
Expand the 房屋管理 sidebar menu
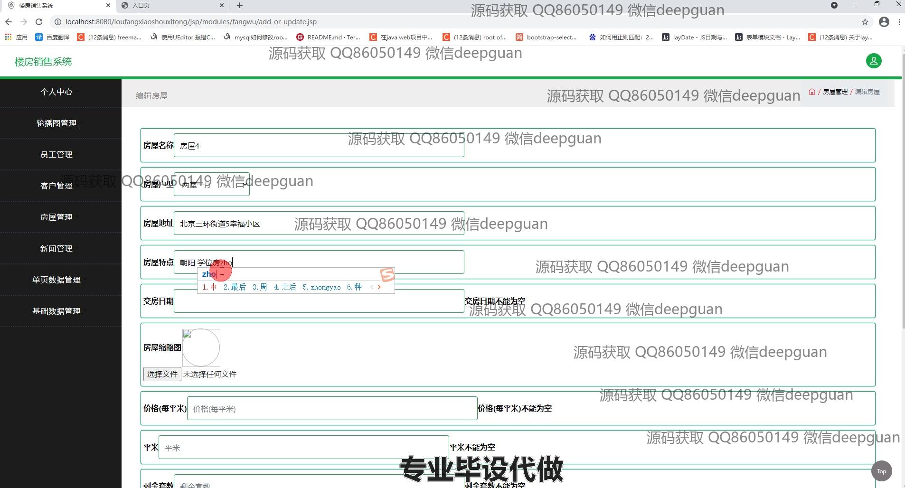click(x=57, y=217)
